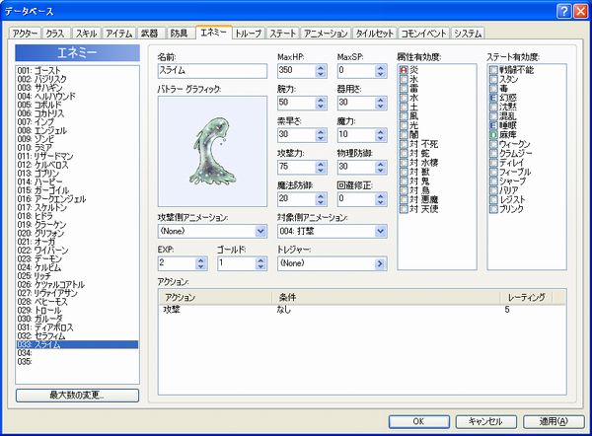Click the ゴールド spinner arrows
Image resolution: width=592 pixels, height=436 pixels.
260,263
